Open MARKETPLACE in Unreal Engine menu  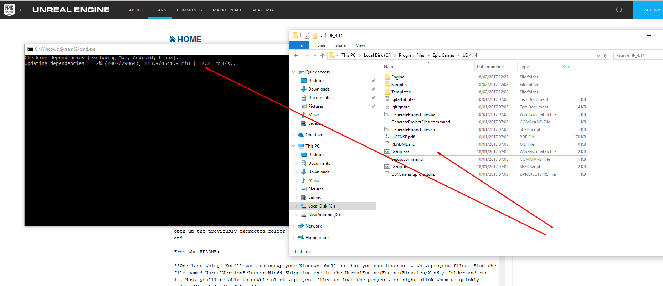click(x=227, y=10)
